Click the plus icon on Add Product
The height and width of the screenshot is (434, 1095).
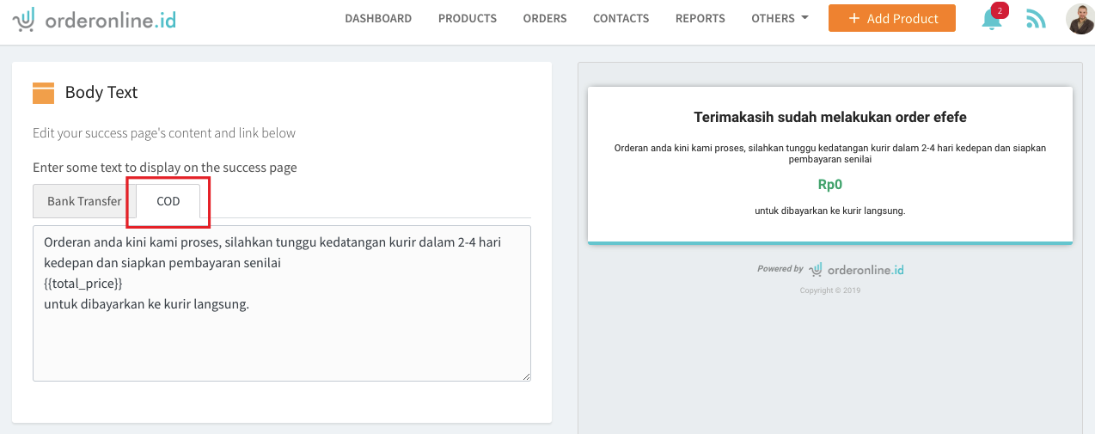853,18
